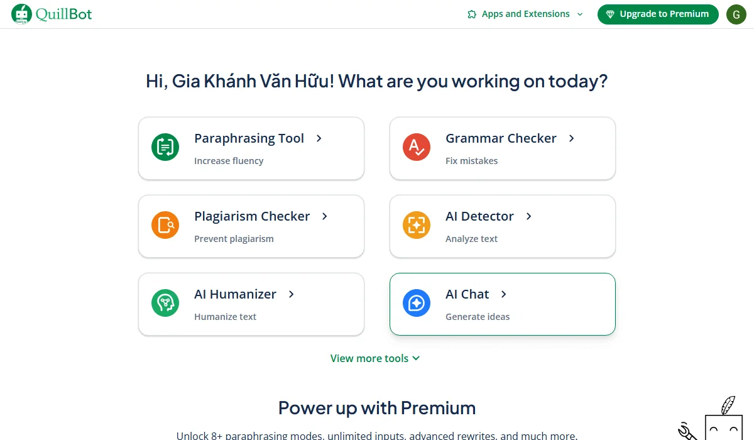754x440 pixels.
Task: Click the Plagiarism Checker title link
Action: pos(252,216)
